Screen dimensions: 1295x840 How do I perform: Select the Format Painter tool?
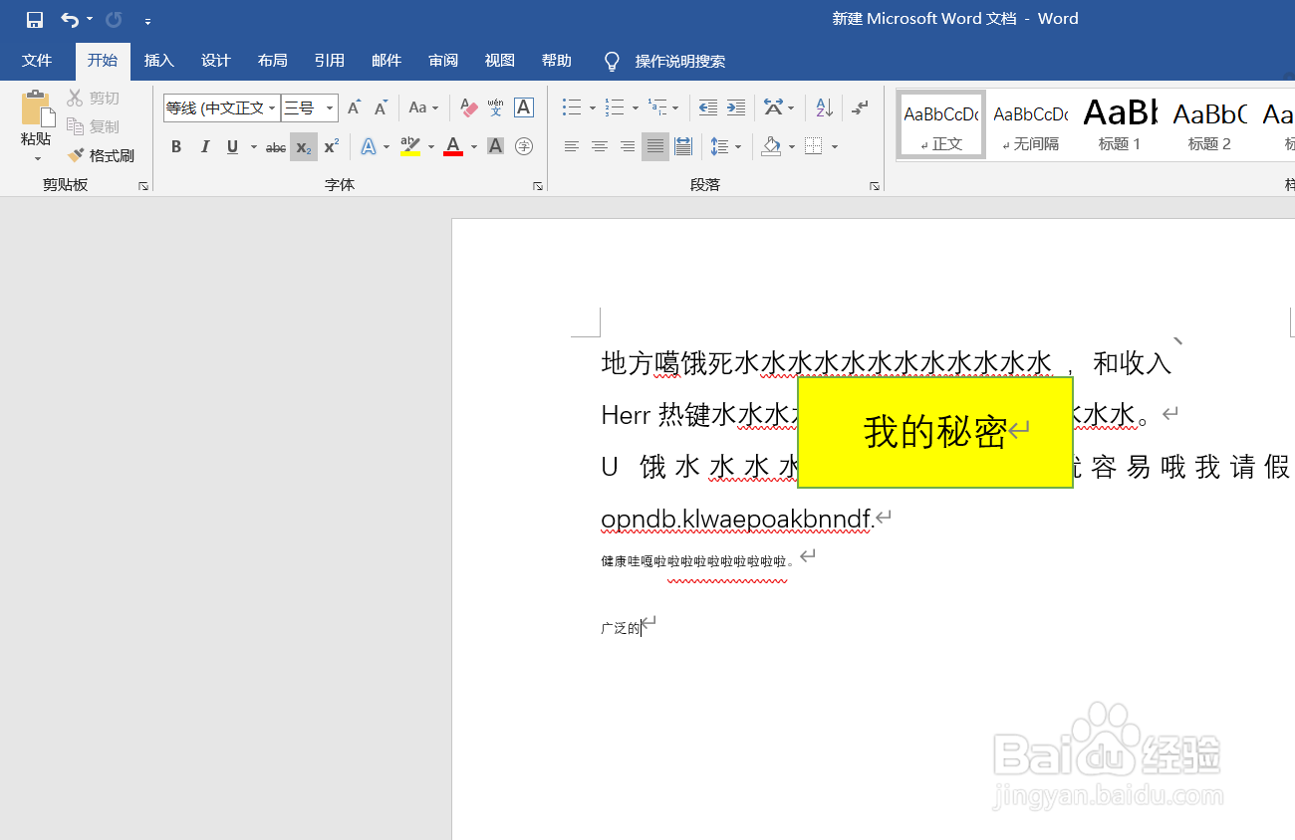tap(103, 154)
